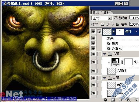Click the 不透明度 percentage field
The image size is (139, 102).
point(134,18)
